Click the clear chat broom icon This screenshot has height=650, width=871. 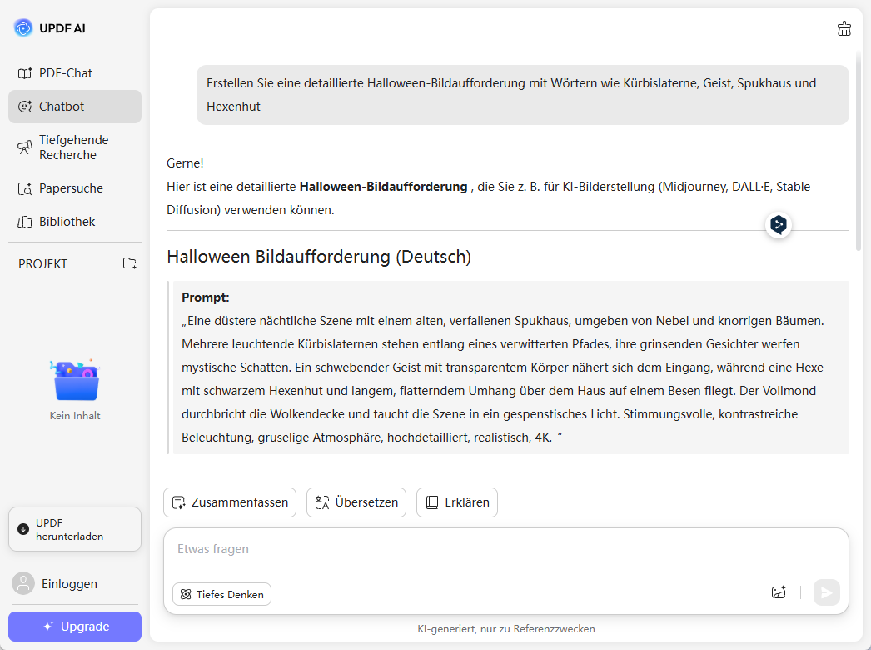[844, 27]
